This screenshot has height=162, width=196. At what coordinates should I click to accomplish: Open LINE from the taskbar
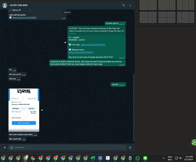click(x=145, y=158)
